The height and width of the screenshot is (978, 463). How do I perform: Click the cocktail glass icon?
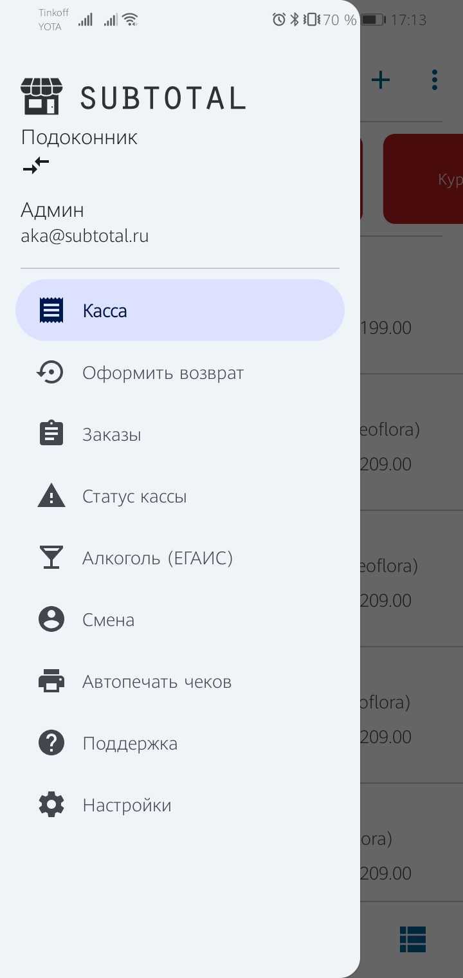[x=51, y=557]
